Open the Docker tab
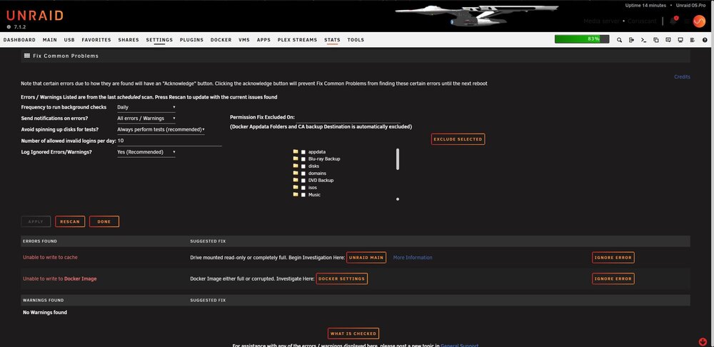 (x=221, y=40)
